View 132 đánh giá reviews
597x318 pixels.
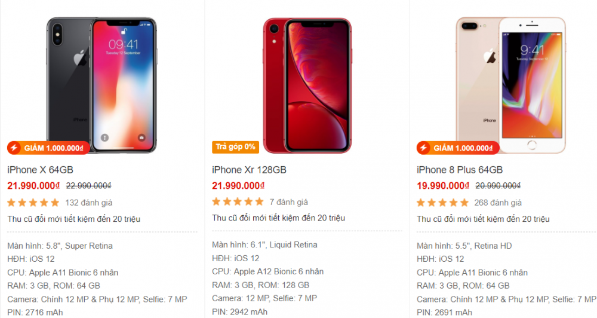pyautogui.click(x=89, y=203)
